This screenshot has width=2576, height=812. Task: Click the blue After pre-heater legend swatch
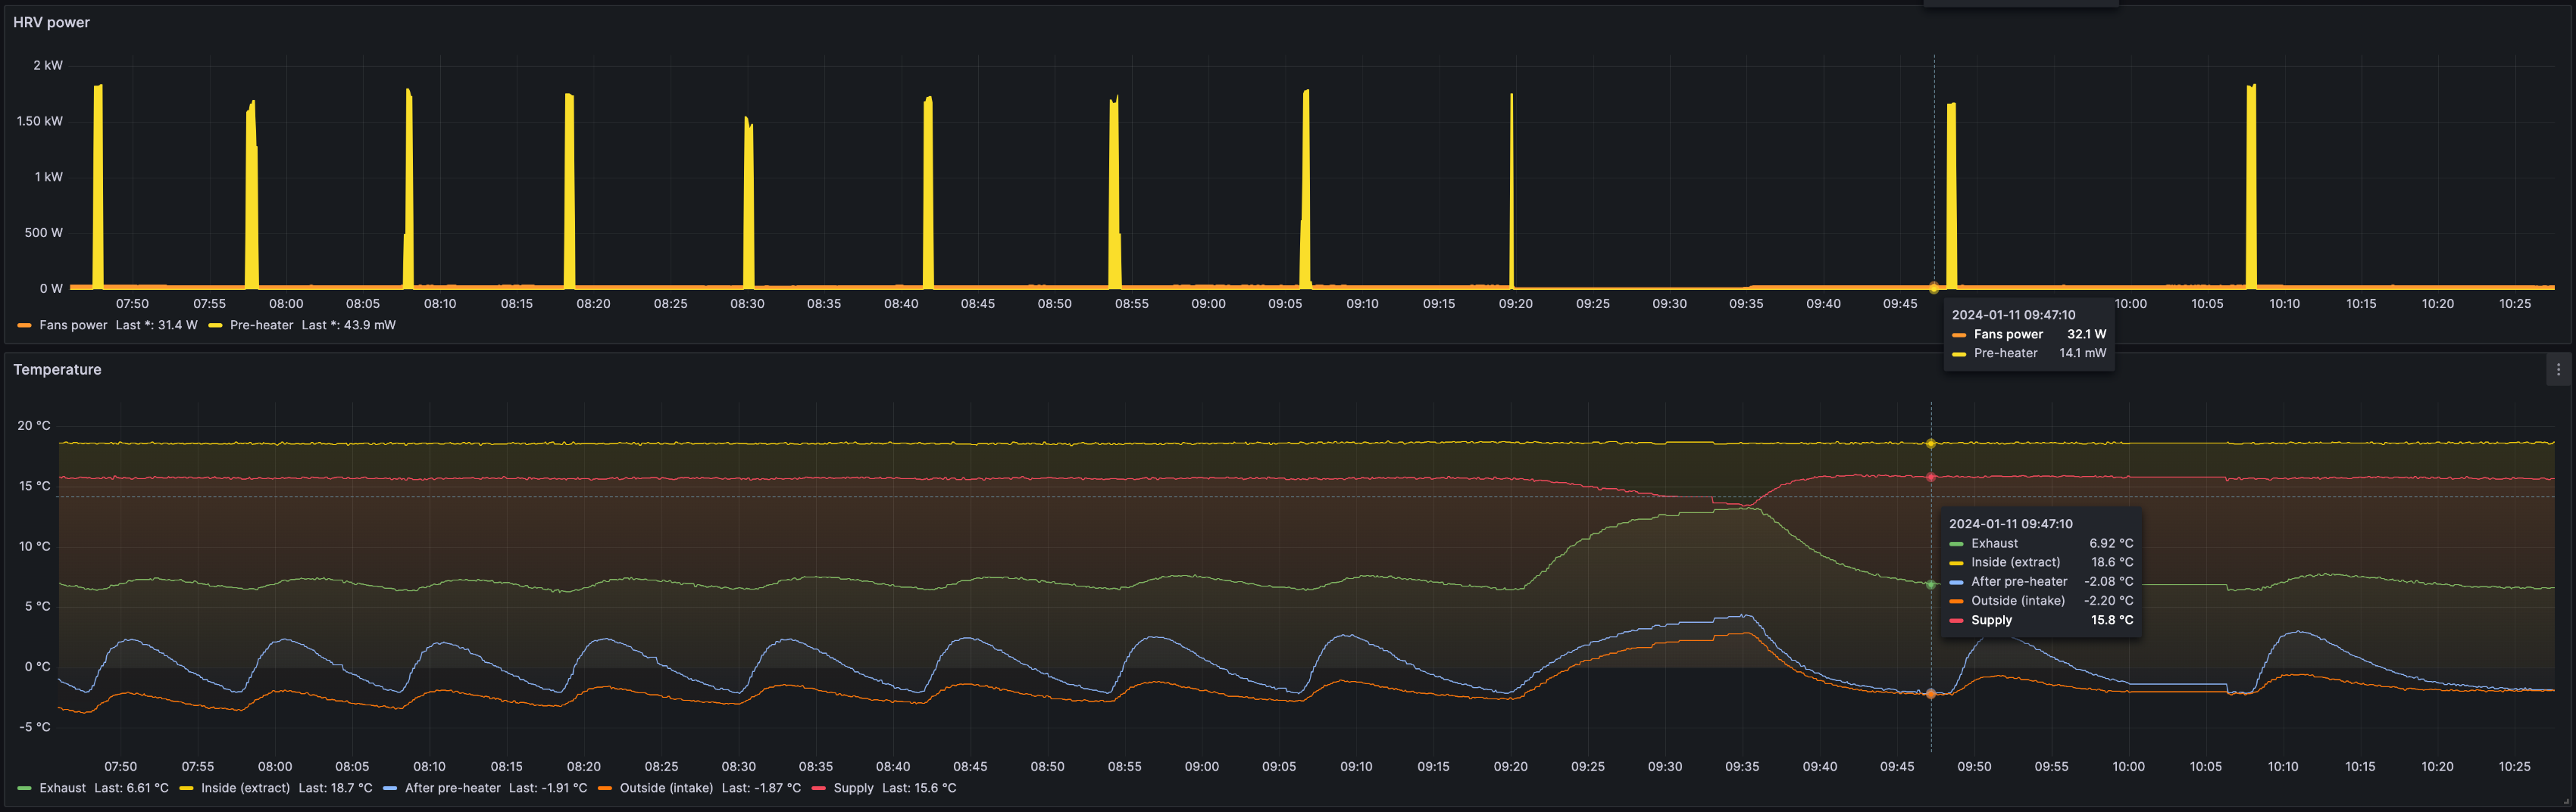390,789
